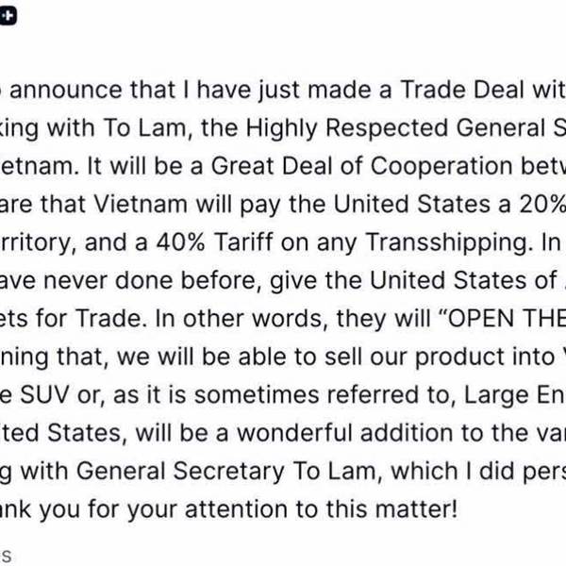Click the dark plus badge icon
The width and height of the screenshot is (566, 566).
8,15
